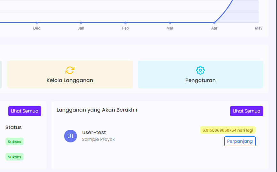This screenshot has height=172, width=277.
Task: Click the Status column header
Action: 13,127
